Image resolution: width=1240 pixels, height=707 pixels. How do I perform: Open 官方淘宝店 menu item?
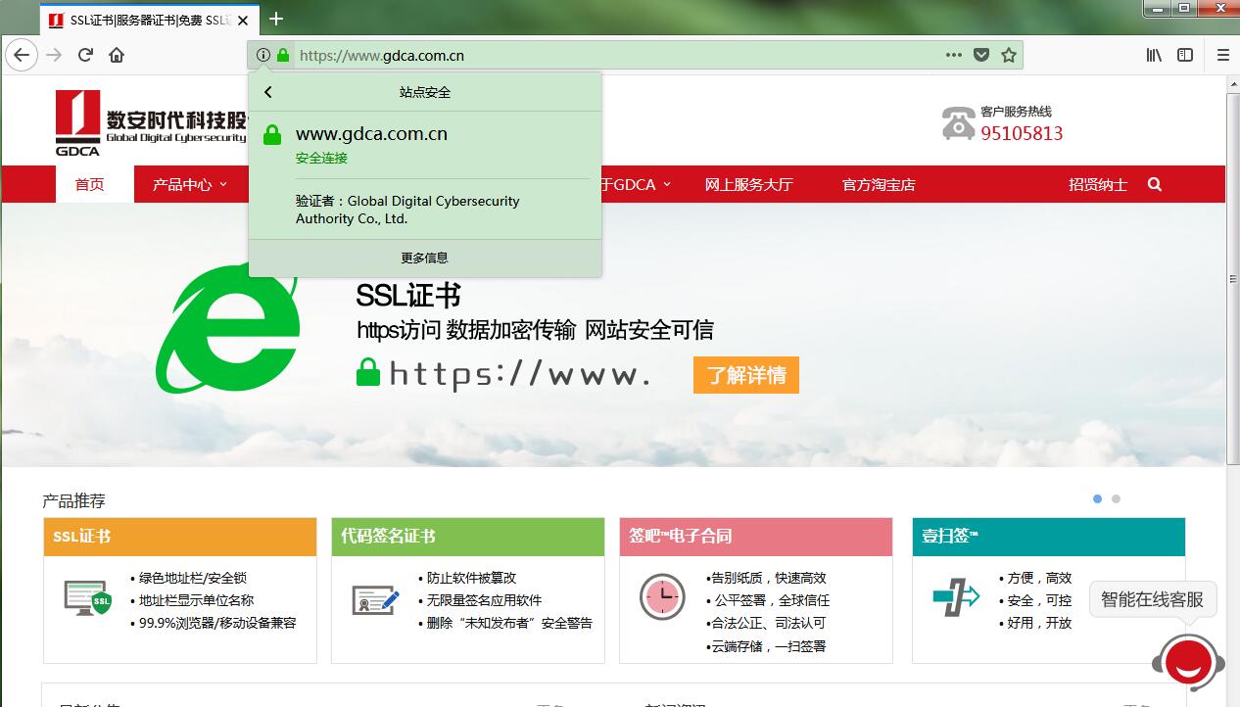879,184
